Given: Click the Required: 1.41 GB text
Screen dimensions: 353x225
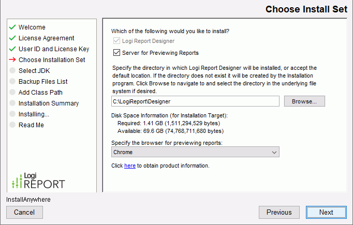Looking at the screenshot, I should coord(169,123).
